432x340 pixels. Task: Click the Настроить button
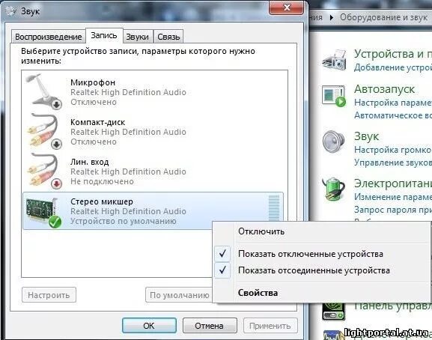(x=49, y=295)
